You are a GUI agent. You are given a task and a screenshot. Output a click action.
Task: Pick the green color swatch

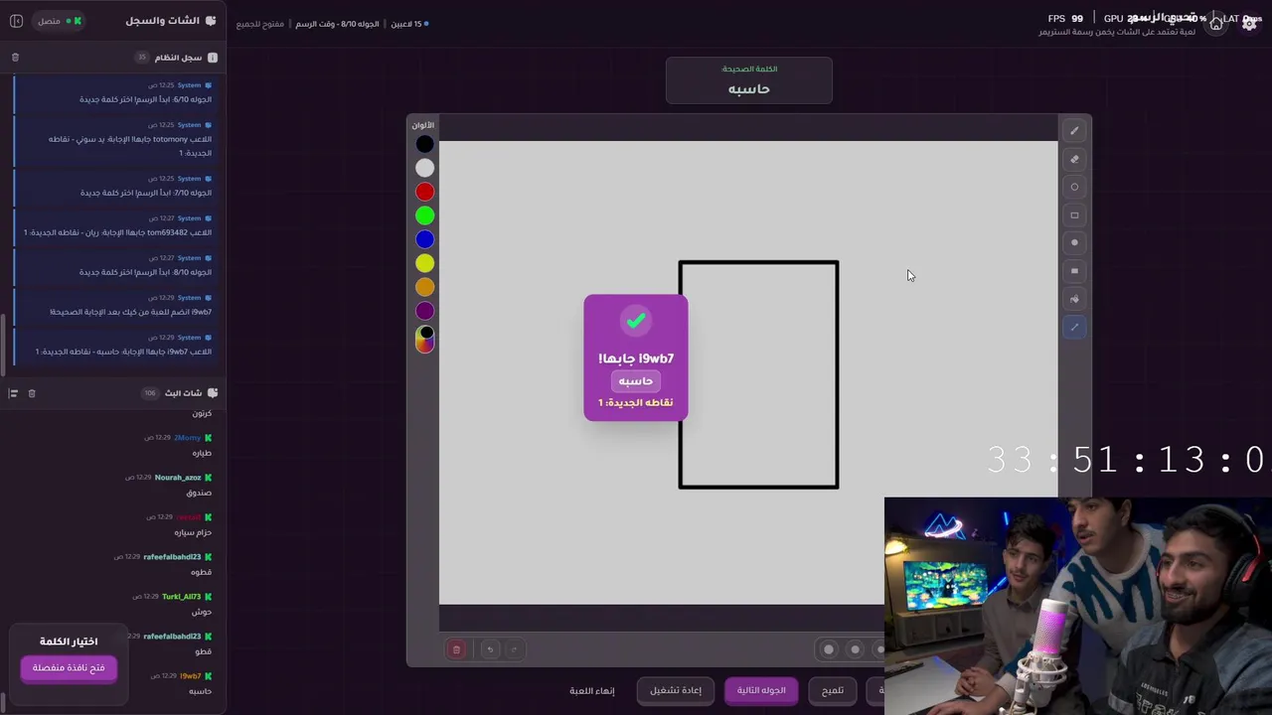click(424, 215)
